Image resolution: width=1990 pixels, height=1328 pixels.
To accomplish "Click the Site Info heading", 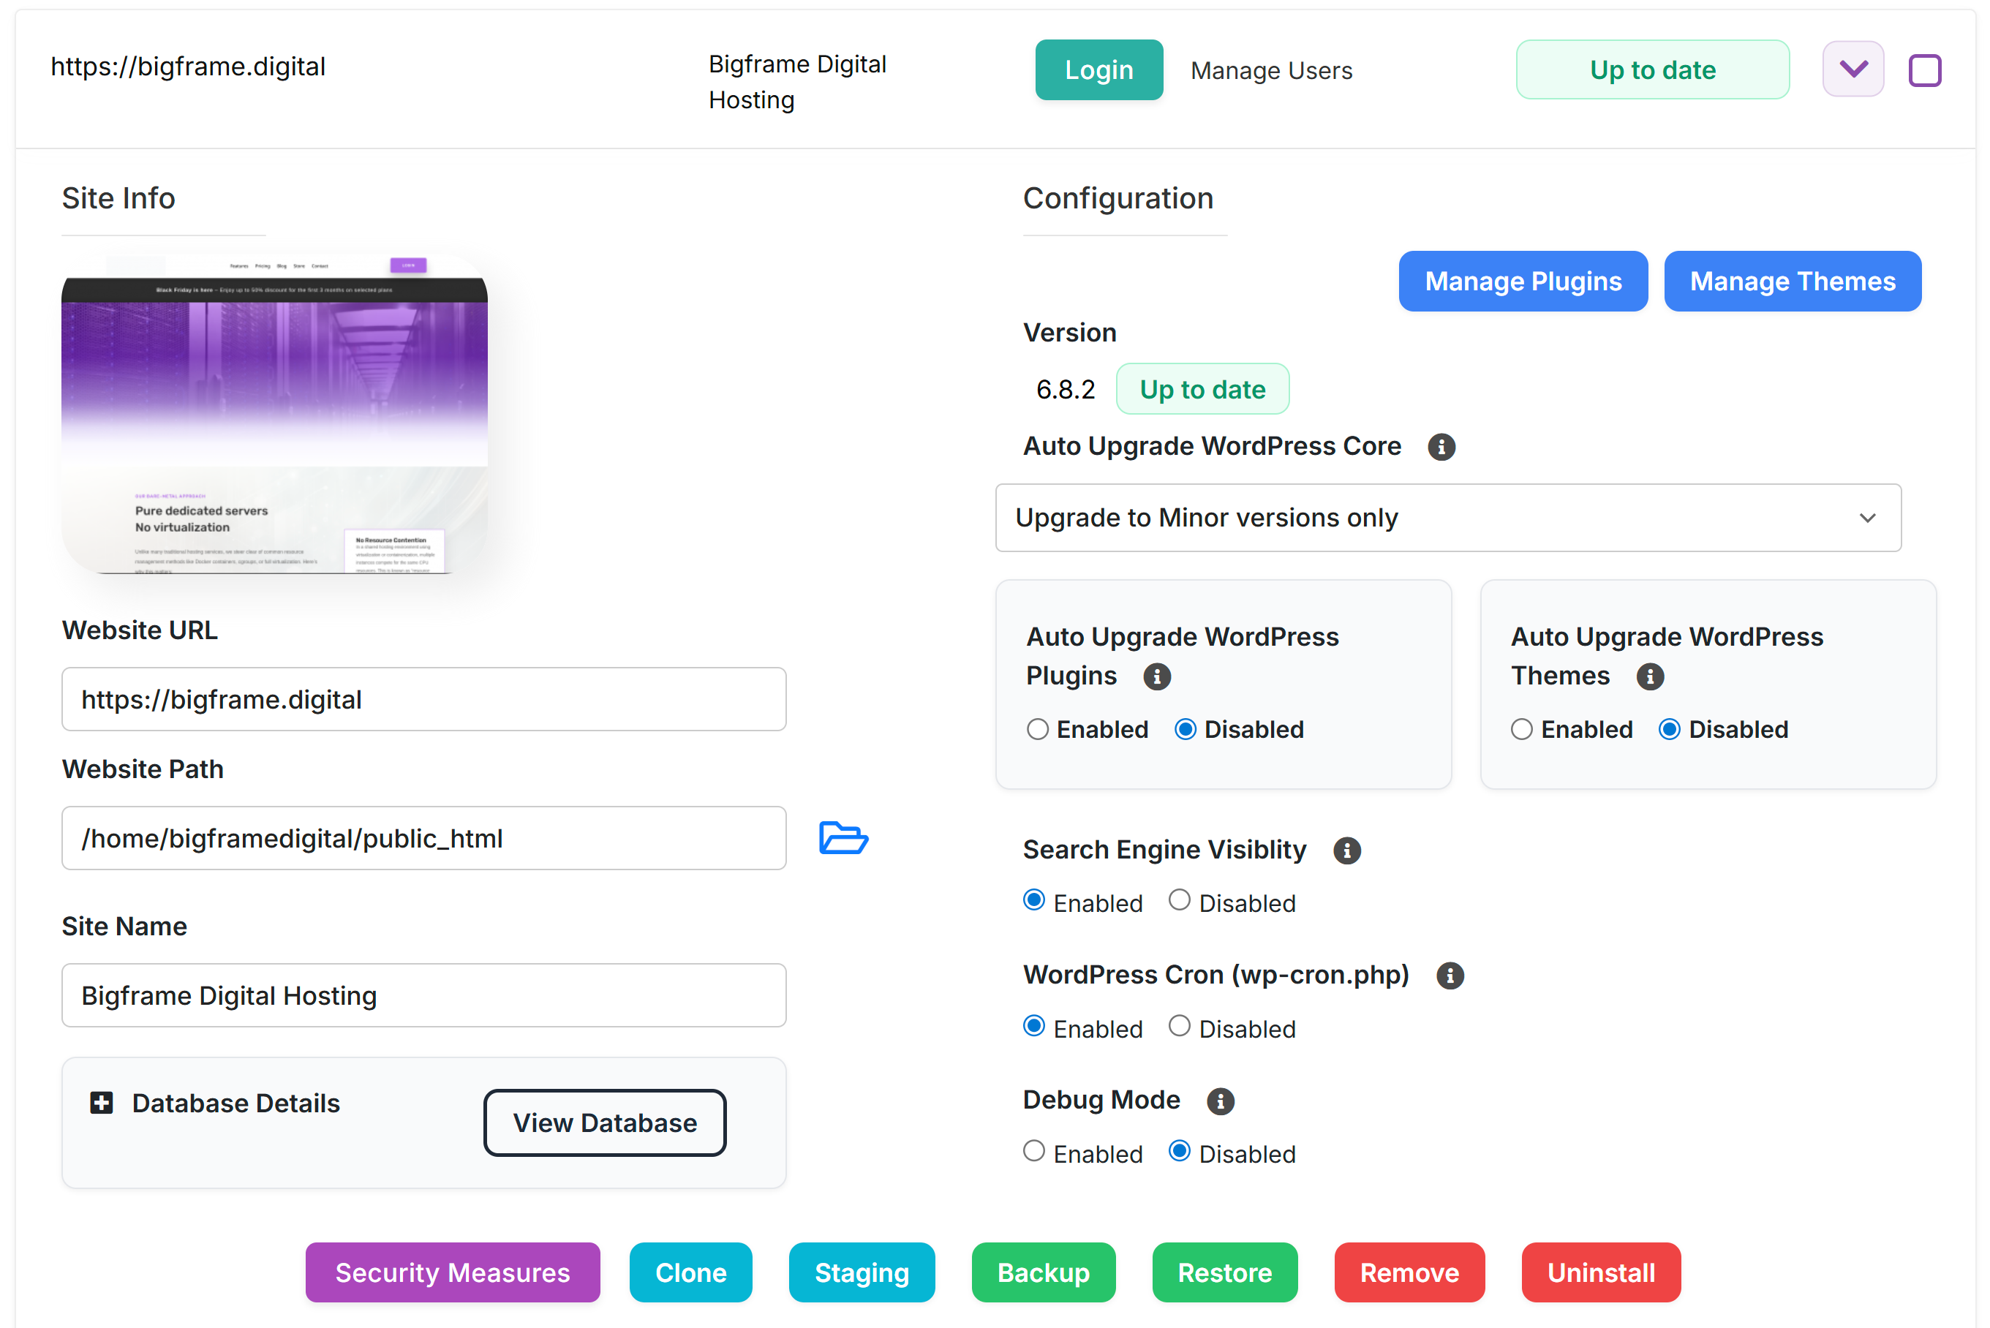I will (118, 198).
